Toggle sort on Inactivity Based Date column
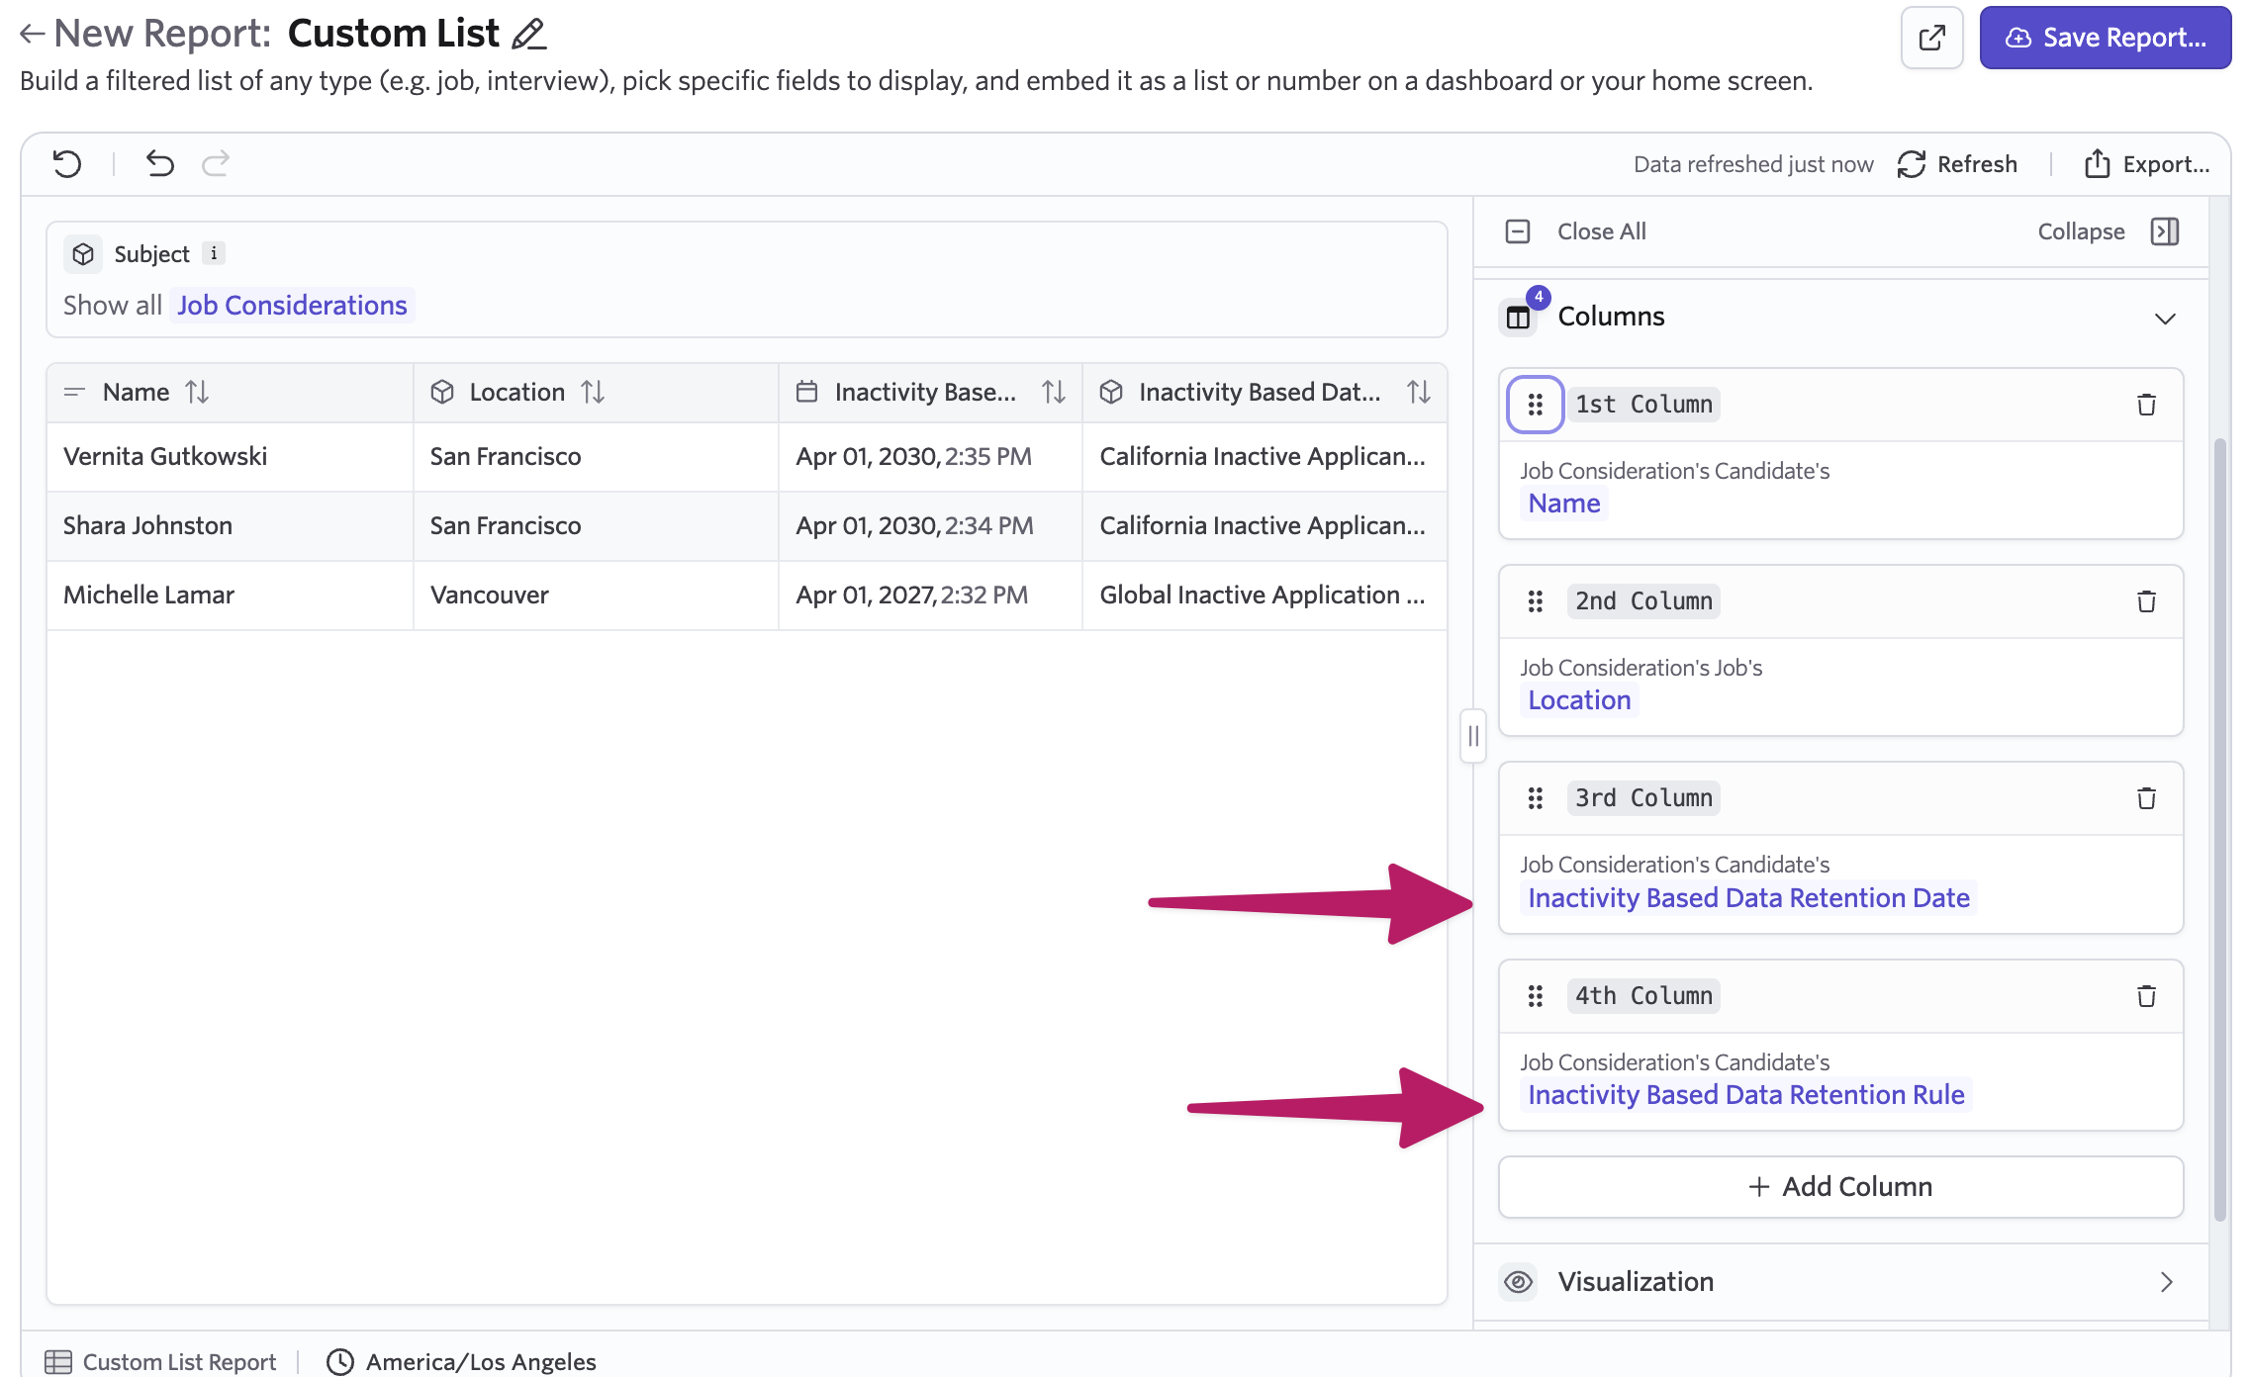Image resolution: width=2250 pixels, height=1377 pixels. coord(1054,393)
